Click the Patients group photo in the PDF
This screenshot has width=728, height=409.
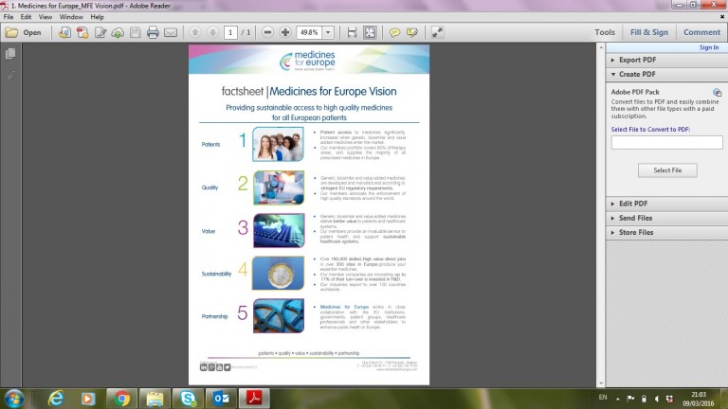pos(278,144)
